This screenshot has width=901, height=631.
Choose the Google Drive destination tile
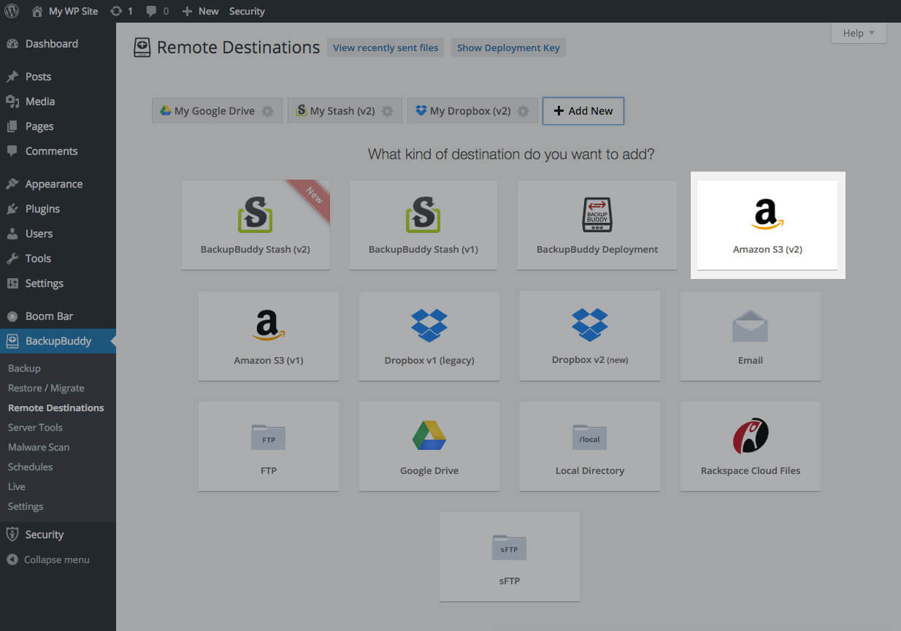tap(429, 446)
